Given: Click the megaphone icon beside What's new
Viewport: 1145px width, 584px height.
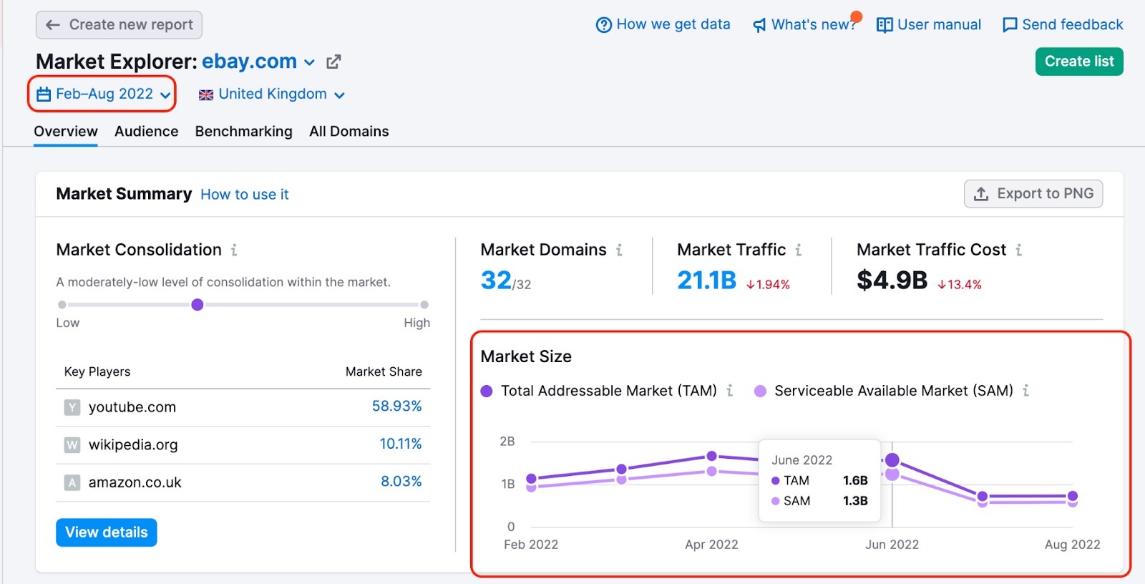Looking at the screenshot, I should (x=759, y=26).
